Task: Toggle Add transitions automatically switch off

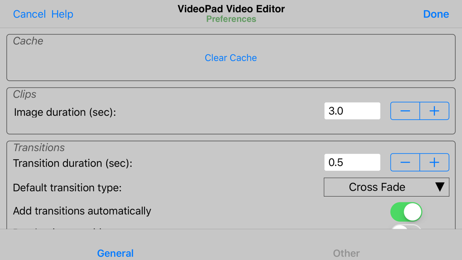Action: click(406, 212)
